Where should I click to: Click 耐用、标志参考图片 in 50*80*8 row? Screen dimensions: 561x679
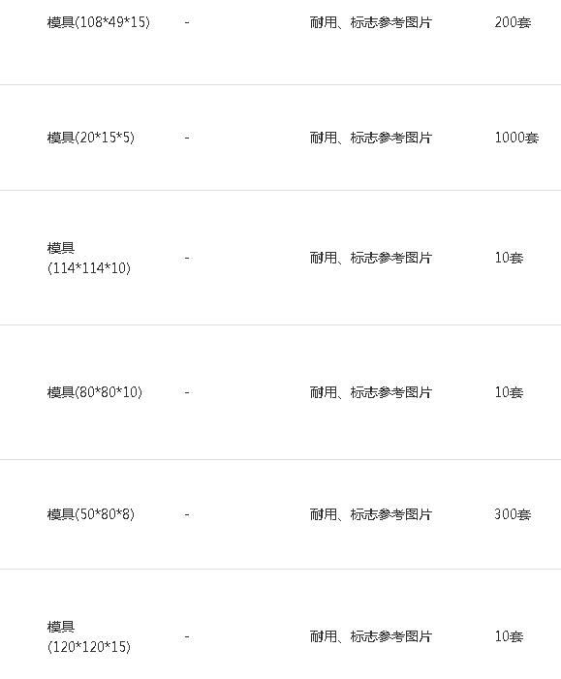[x=371, y=514]
